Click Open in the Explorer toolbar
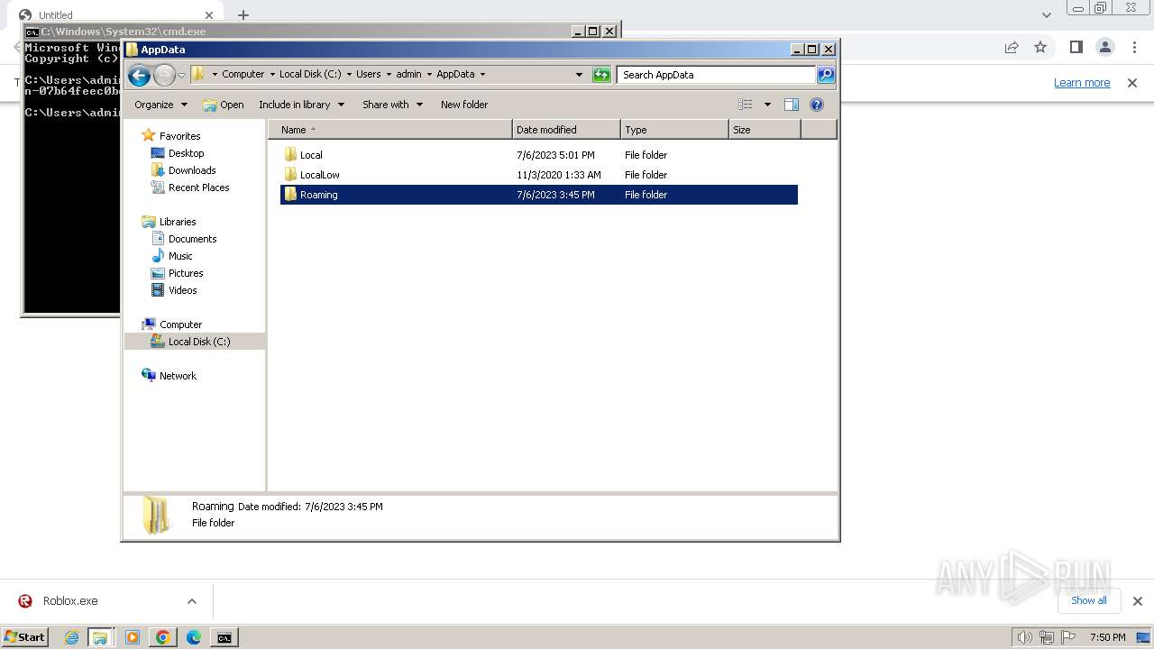 [x=224, y=105]
